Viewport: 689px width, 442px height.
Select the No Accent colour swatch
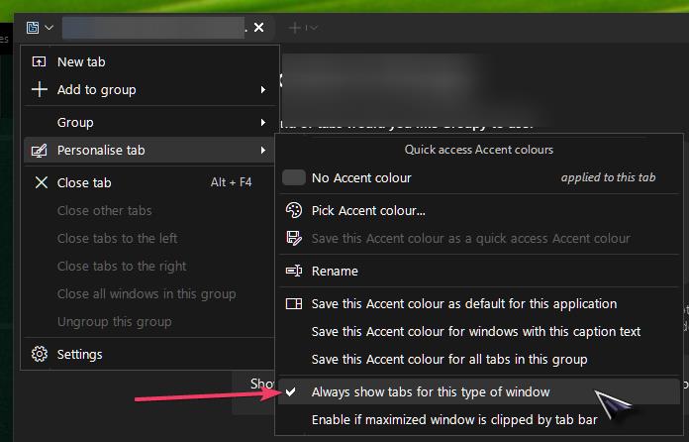tap(293, 177)
